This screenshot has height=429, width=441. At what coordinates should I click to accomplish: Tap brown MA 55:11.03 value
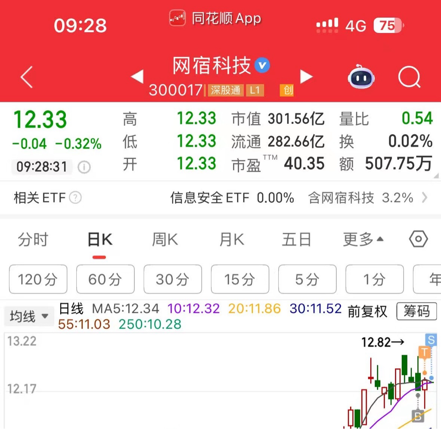(x=84, y=324)
